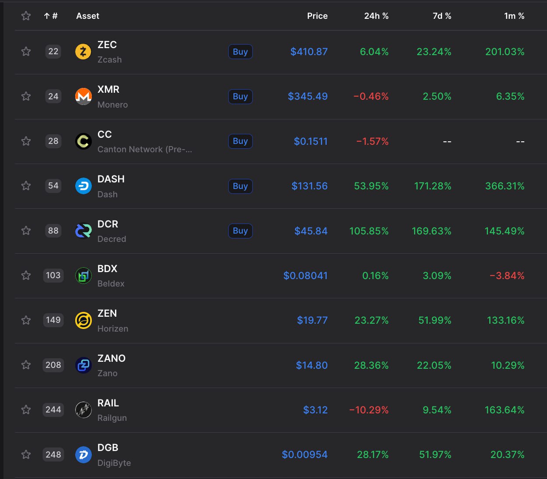This screenshot has width=547, height=479.
Task: Sort by 24h % column header
Action: [376, 16]
